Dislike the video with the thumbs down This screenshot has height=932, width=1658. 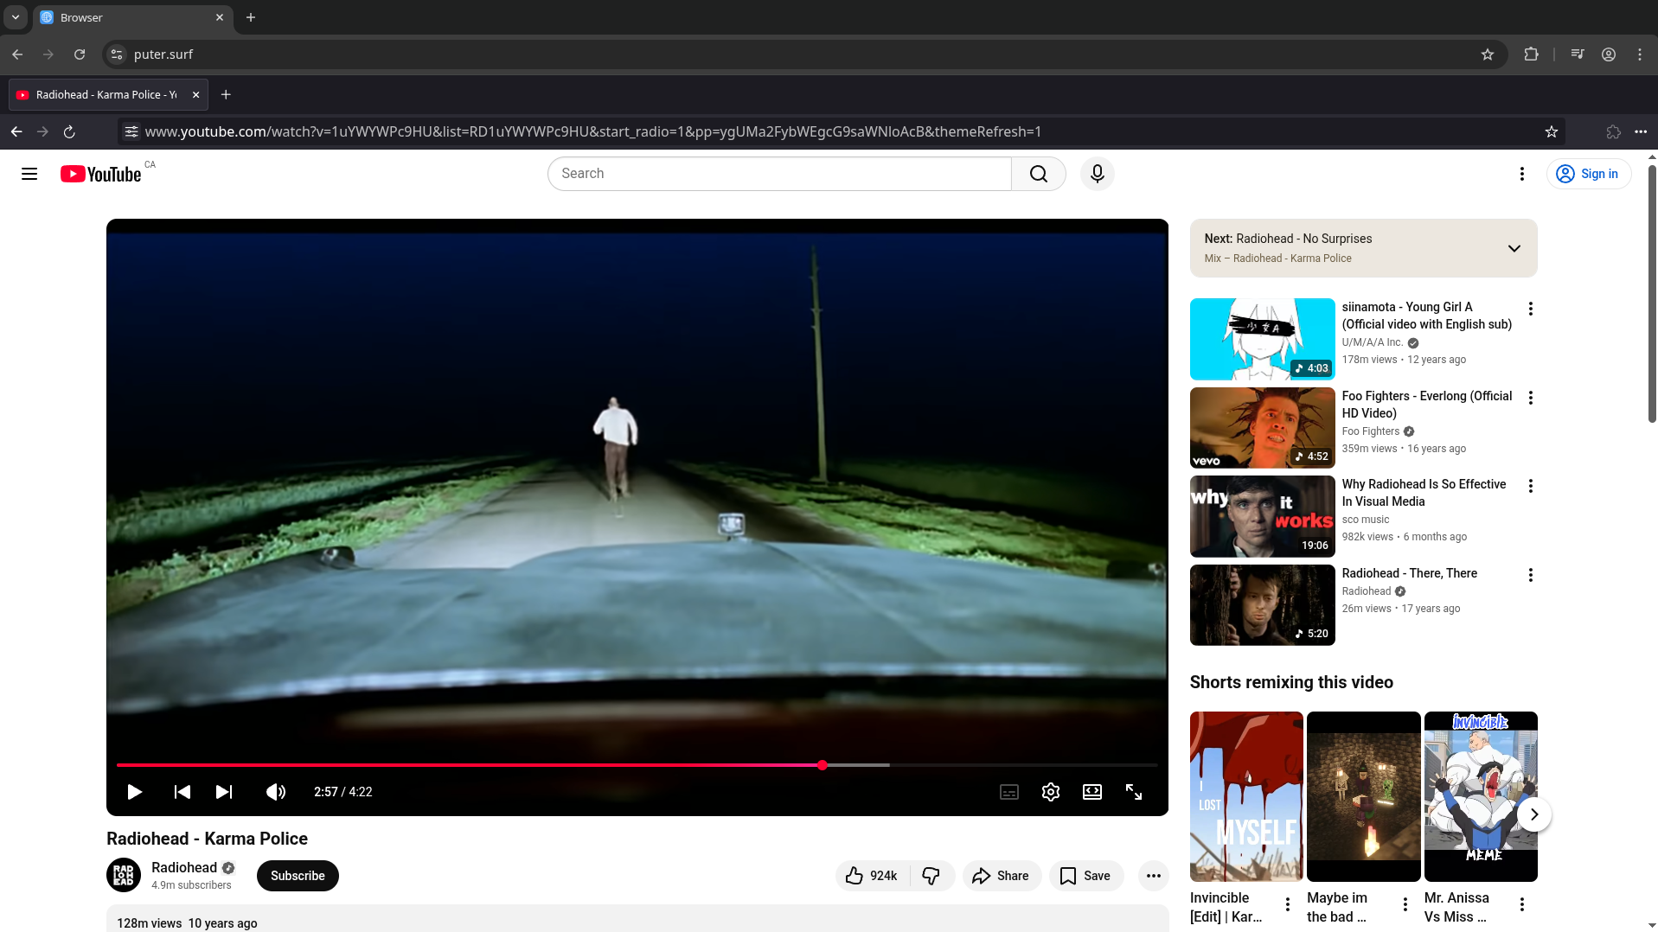(x=931, y=875)
